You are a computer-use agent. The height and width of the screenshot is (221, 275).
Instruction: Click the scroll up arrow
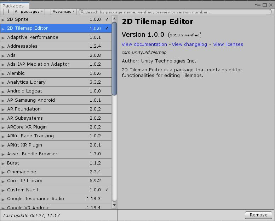(114, 19)
